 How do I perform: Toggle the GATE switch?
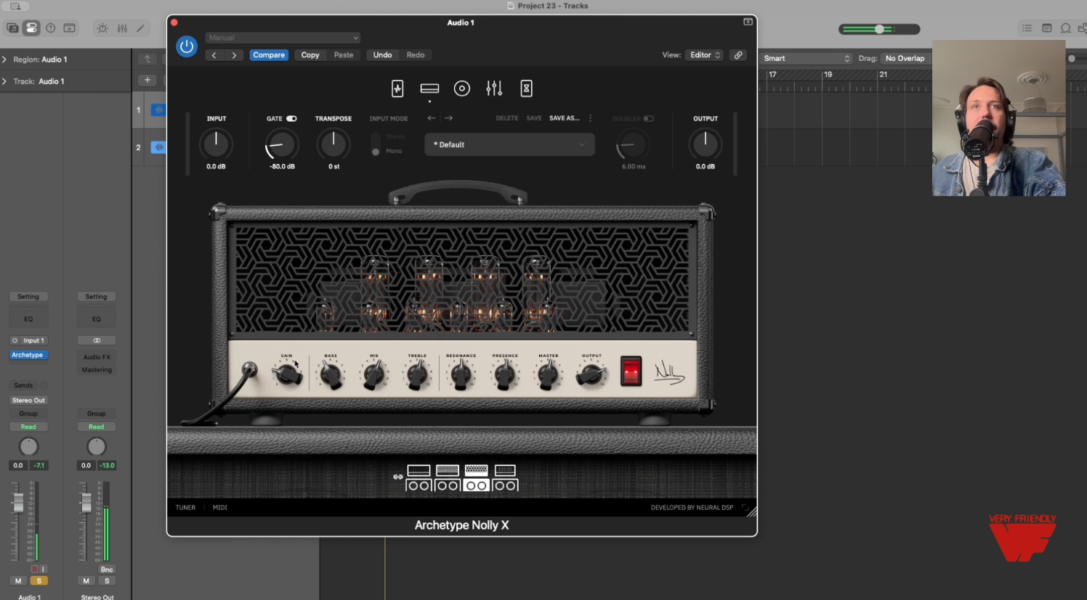[x=291, y=118]
